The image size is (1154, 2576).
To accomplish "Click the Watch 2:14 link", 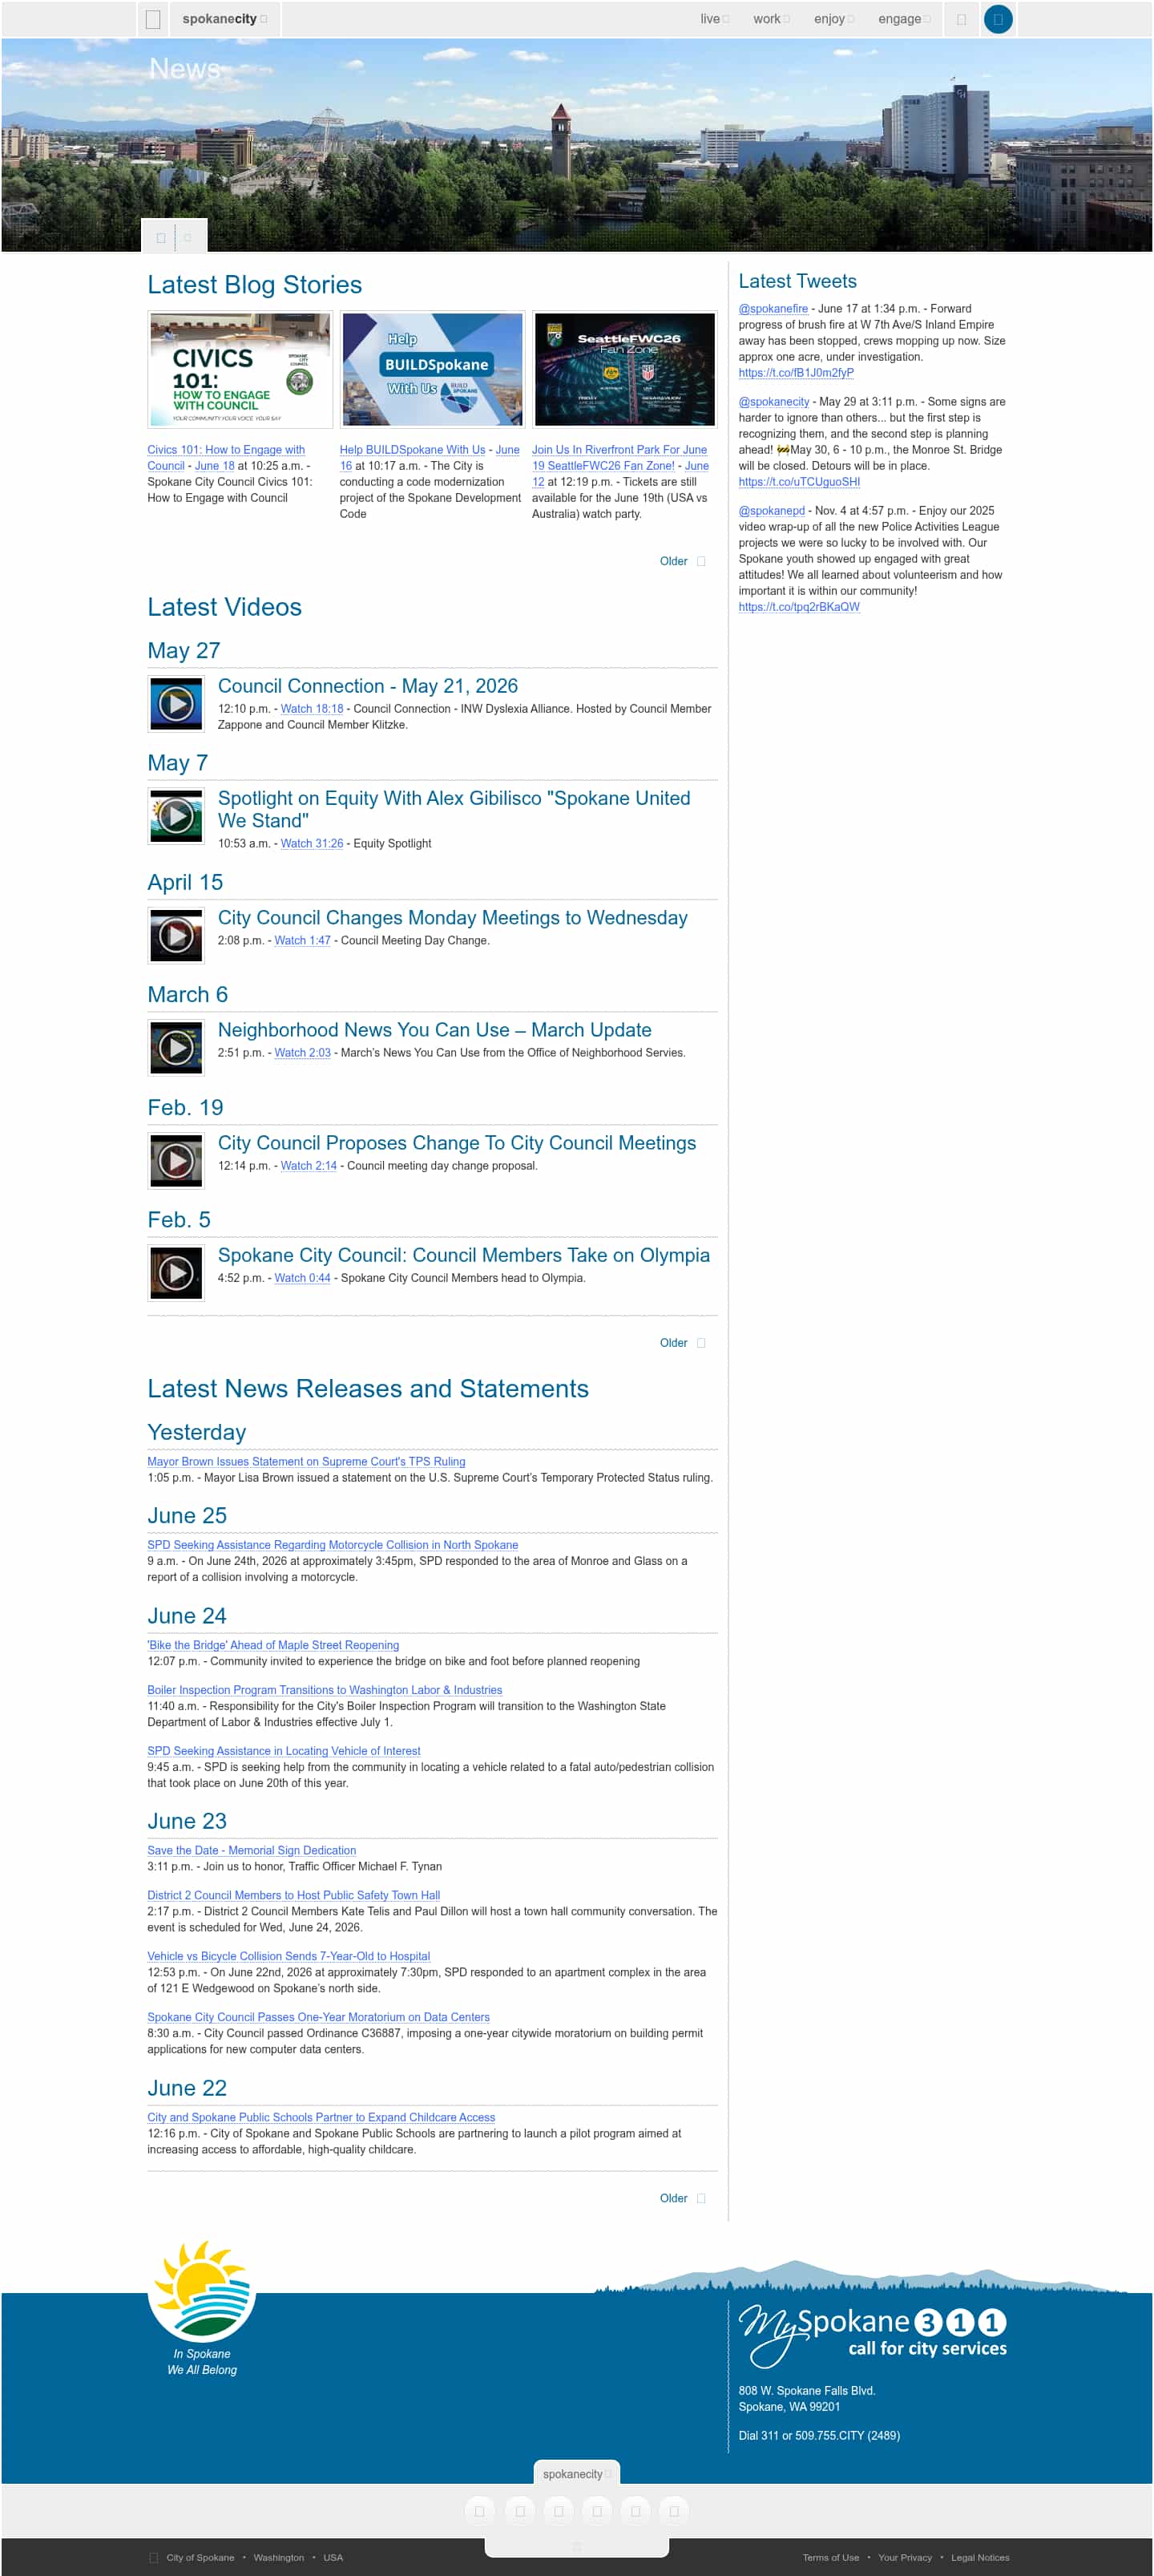I will pyautogui.click(x=309, y=1165).
